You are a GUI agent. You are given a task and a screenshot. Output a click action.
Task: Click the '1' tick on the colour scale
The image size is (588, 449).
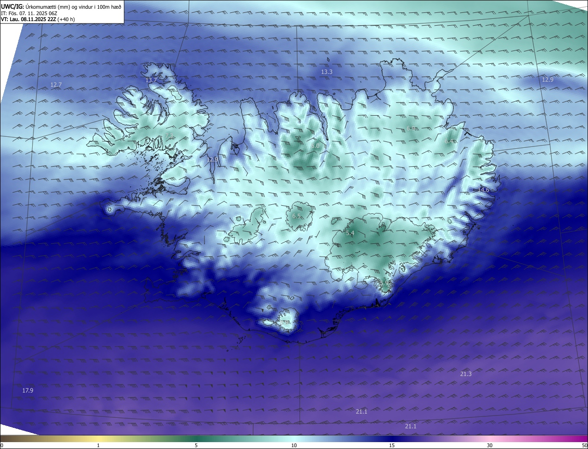click(98, 446)
